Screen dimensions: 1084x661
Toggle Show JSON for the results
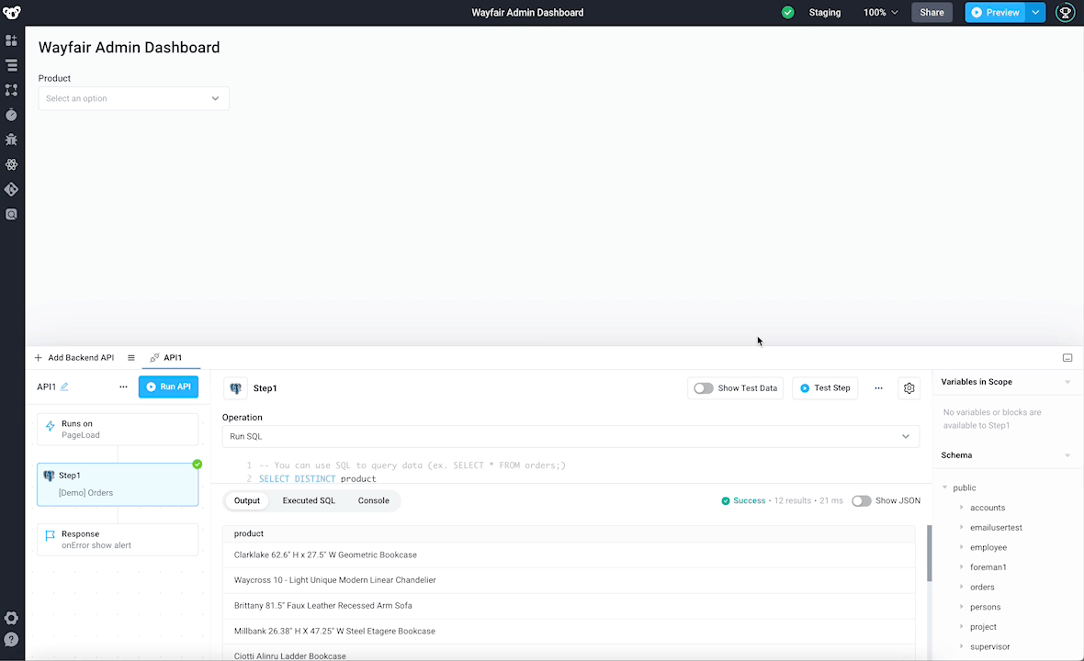[861, 500]
